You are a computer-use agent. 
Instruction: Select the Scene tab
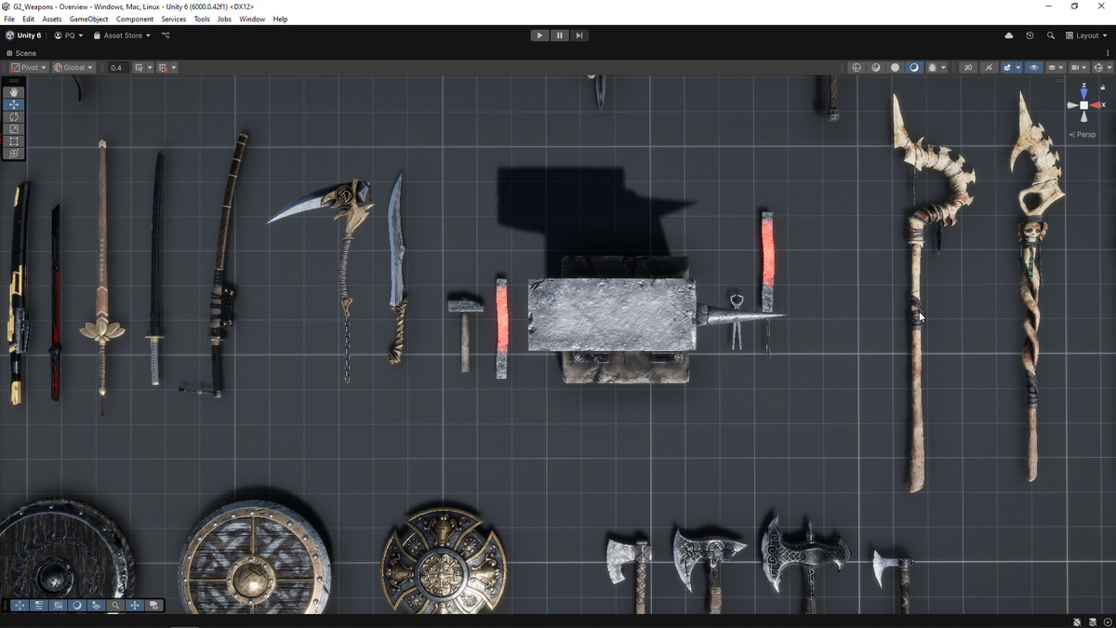pyautogui.click(x=21, y=53)
